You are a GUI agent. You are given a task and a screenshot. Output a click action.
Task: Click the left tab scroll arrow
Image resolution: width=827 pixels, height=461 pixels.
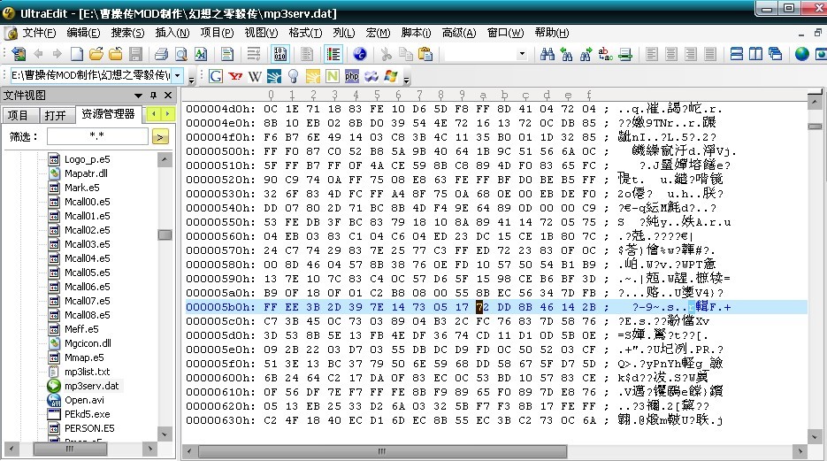point(154,113)
